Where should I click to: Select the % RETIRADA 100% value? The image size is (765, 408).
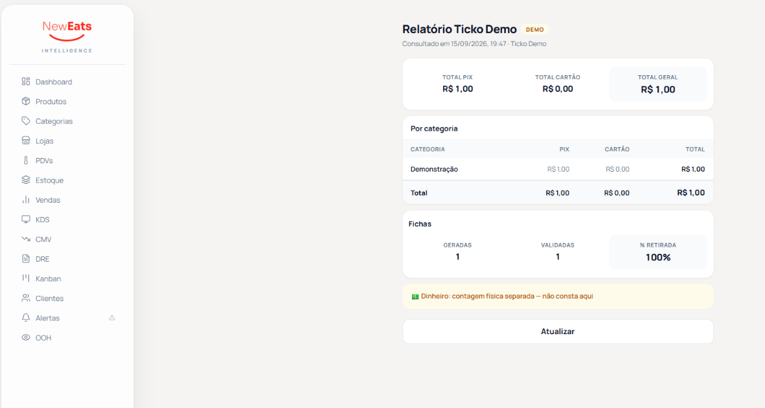pyautogui.click(x=657, y=257)
